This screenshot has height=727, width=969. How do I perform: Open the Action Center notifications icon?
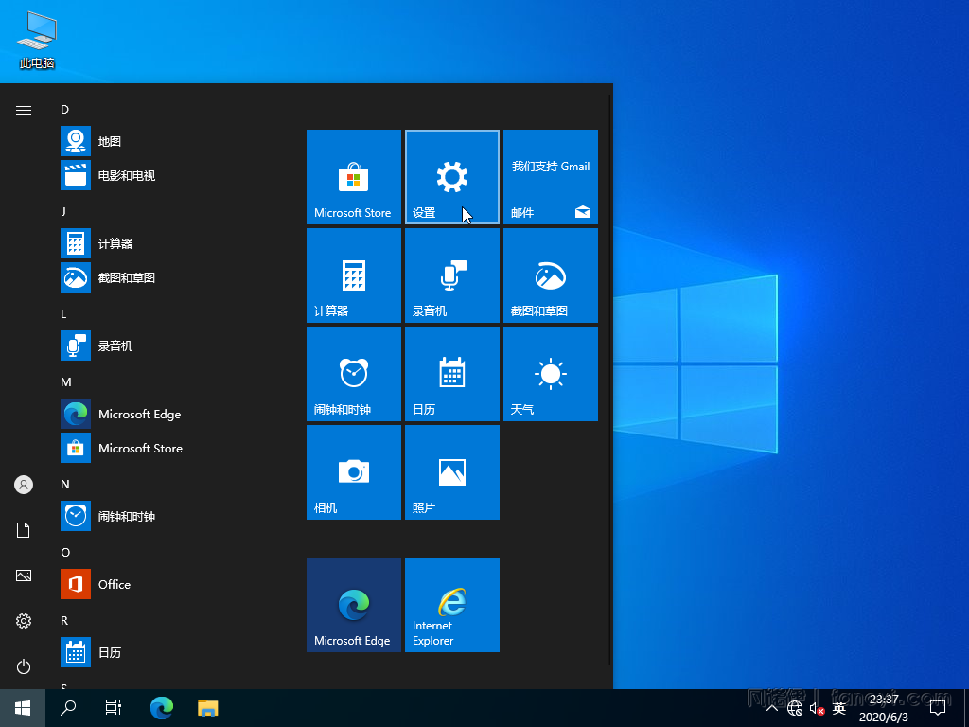point(938,708)
